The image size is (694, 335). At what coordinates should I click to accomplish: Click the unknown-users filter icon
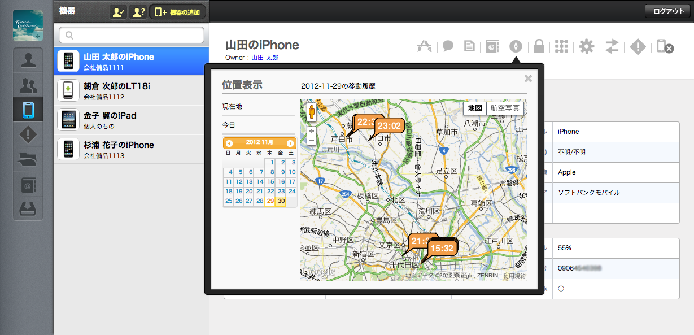138,11
